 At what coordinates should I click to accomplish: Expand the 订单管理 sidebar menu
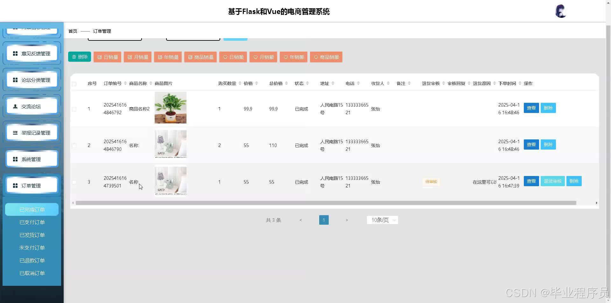(x=32, y=186)
